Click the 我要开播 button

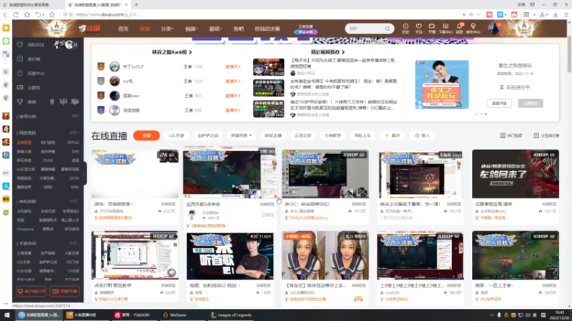65,291
